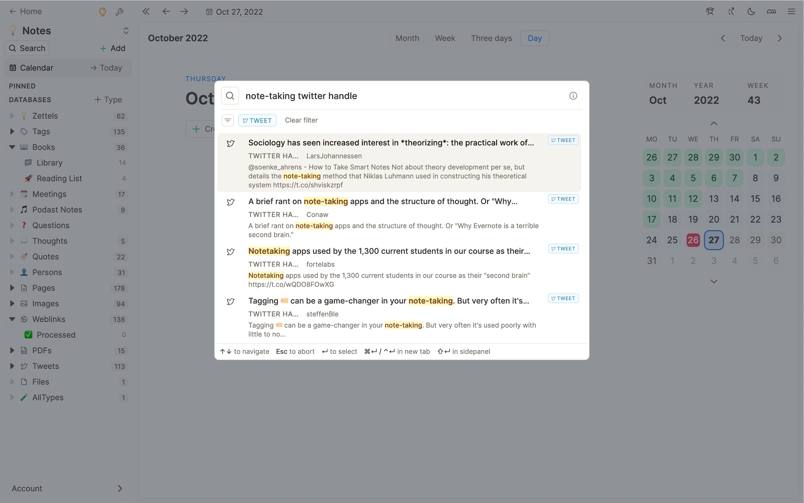Select the fortelabs Notetaking tweet result
Image resolution: width=804 pixels, height=503 pixels.
click(x=389, y=251)
